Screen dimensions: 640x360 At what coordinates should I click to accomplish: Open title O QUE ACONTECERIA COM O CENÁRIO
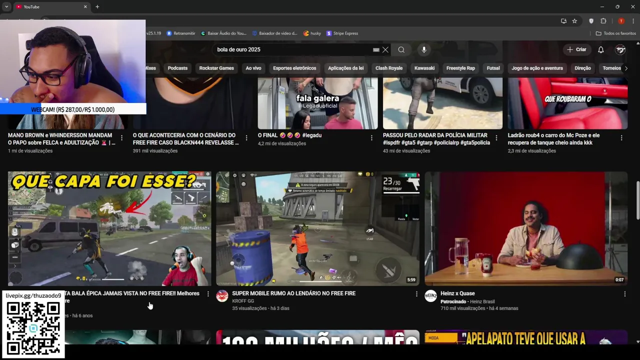(185, 139)
